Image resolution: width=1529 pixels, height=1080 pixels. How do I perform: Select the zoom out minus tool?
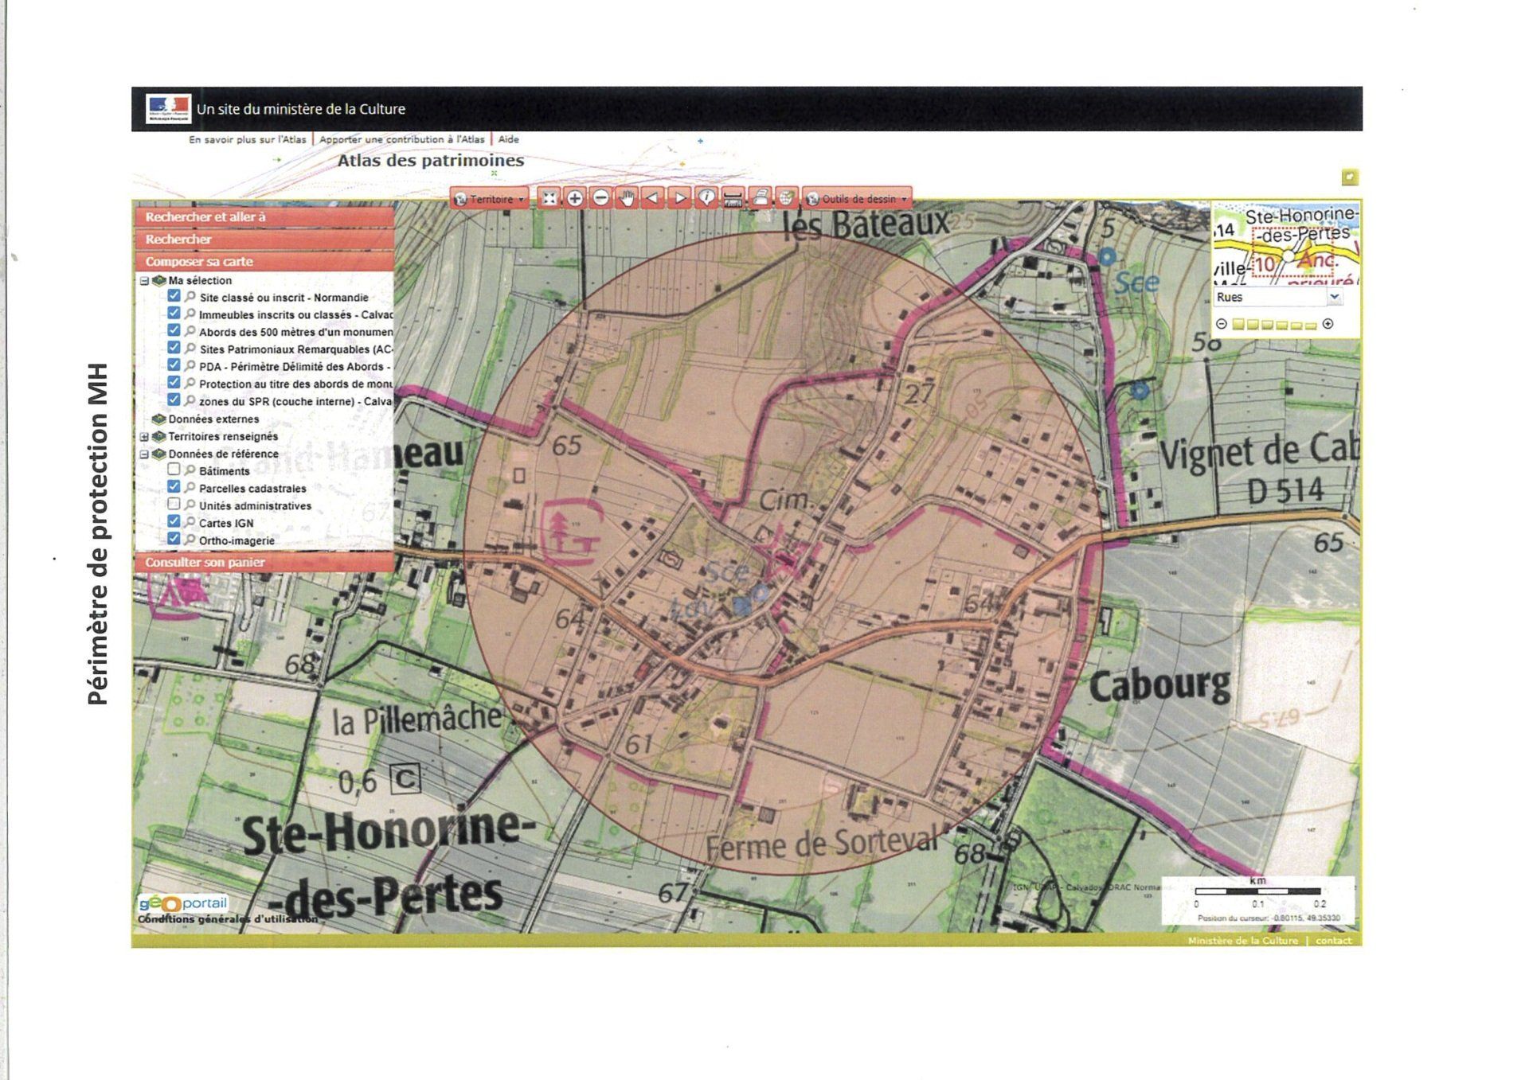tap(601, 198)
